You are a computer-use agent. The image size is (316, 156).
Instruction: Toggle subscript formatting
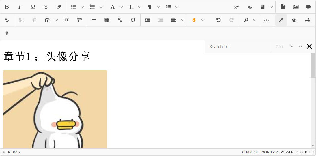(250, 7)
